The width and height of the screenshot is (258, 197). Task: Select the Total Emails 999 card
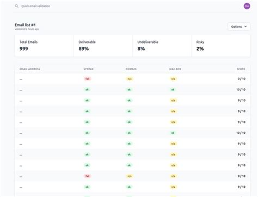(44, 46)
